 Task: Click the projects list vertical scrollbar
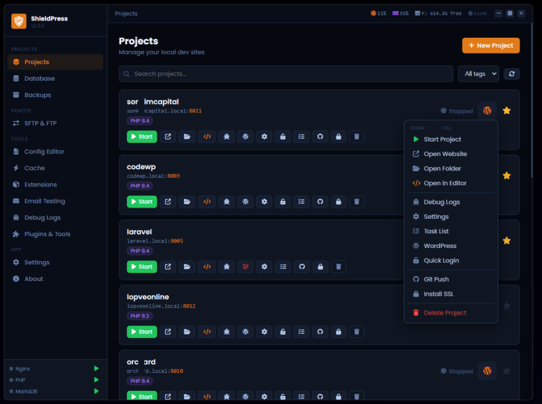(x=531, y=100)
